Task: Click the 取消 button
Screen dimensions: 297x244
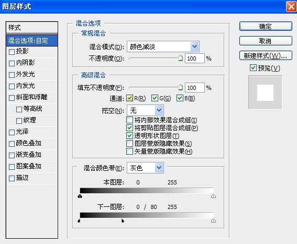Action: coord(266,41)
